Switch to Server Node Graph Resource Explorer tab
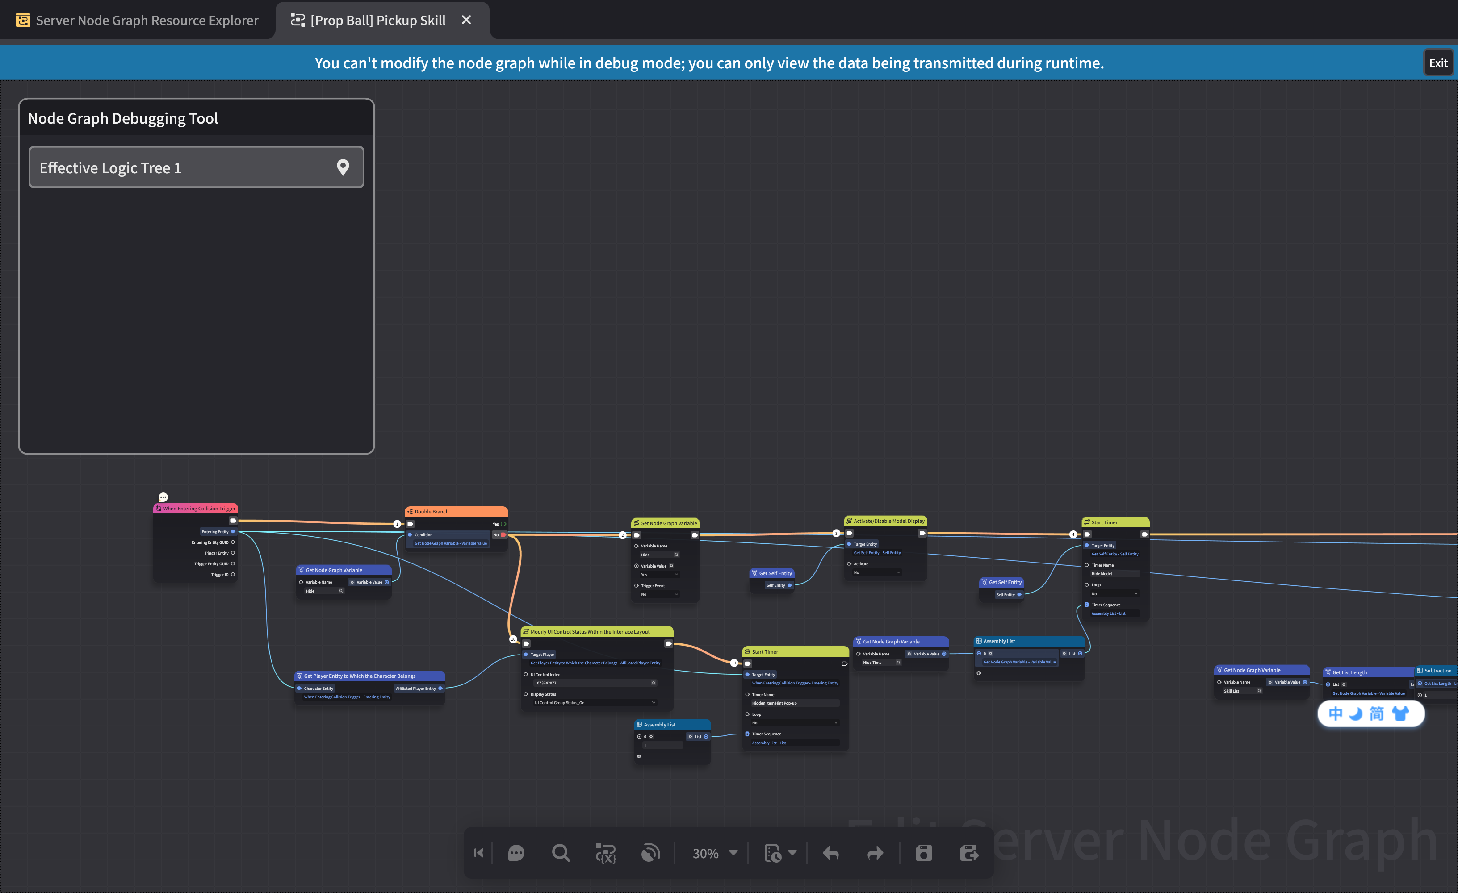The image size is (1458, 893). 137,20
